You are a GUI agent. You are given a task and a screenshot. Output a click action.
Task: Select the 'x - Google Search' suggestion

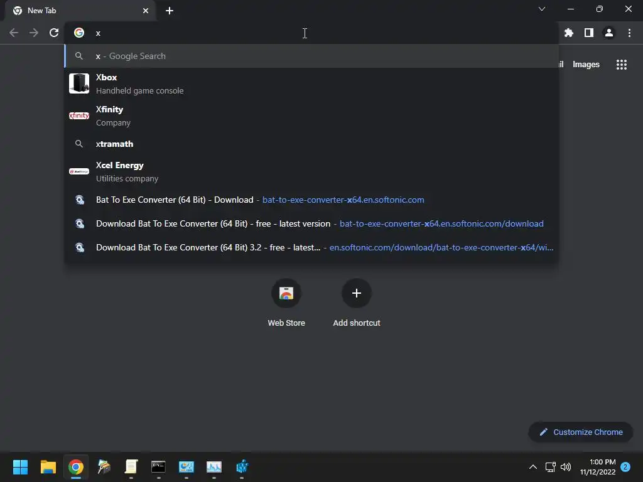(x=311, y=56)
